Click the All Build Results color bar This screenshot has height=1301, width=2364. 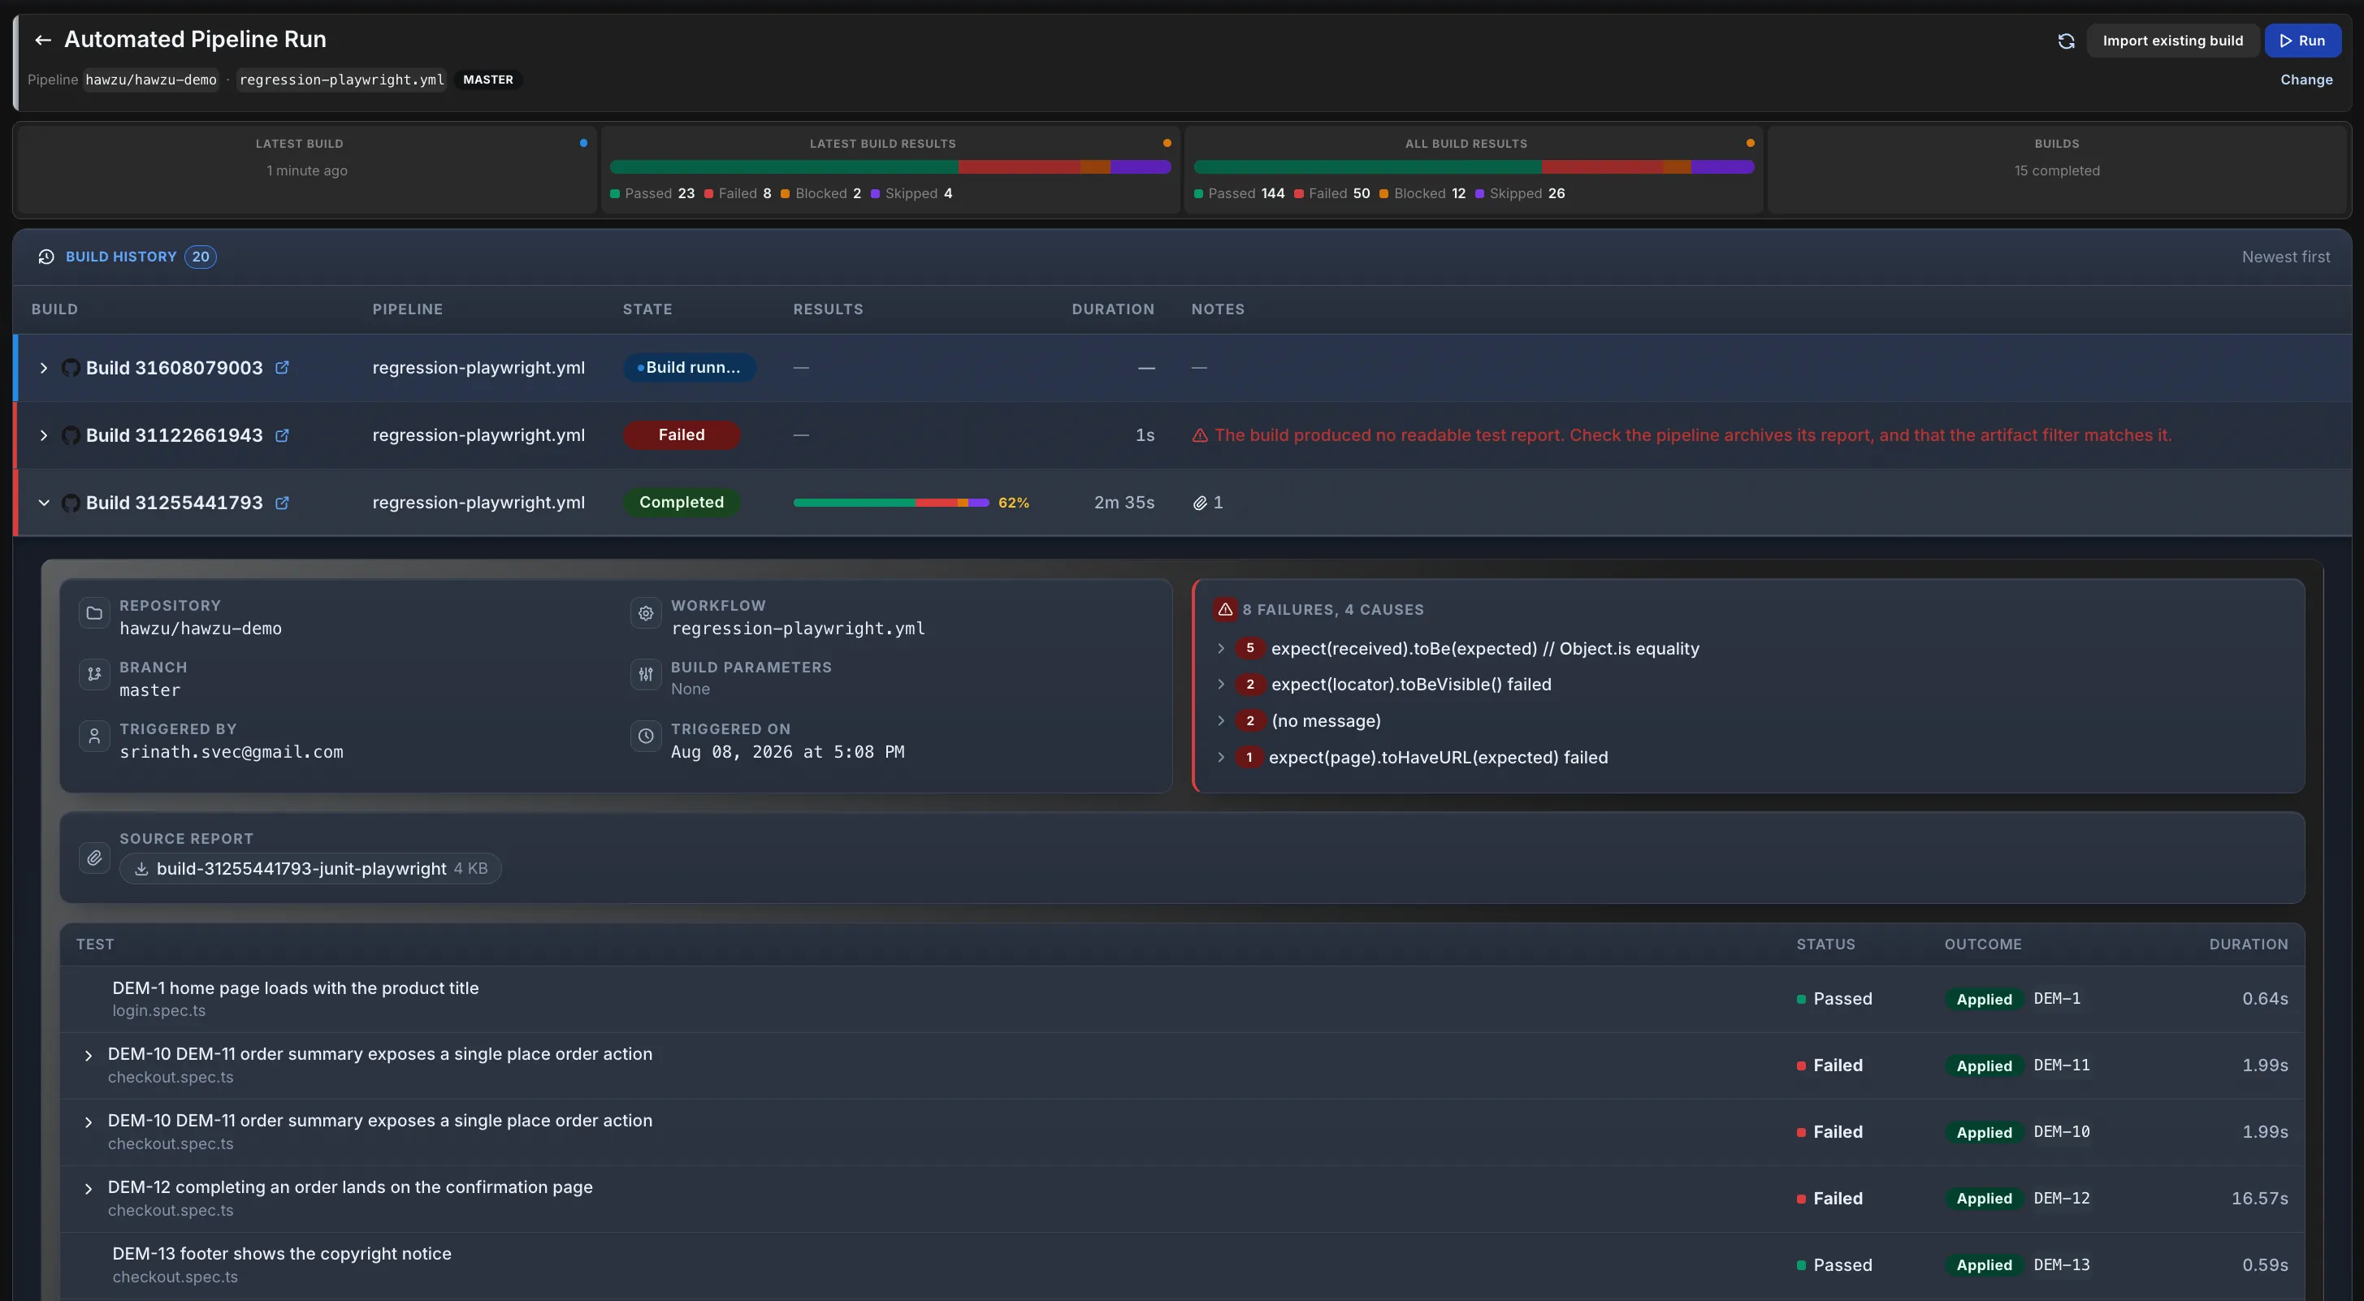point(1474,168)
